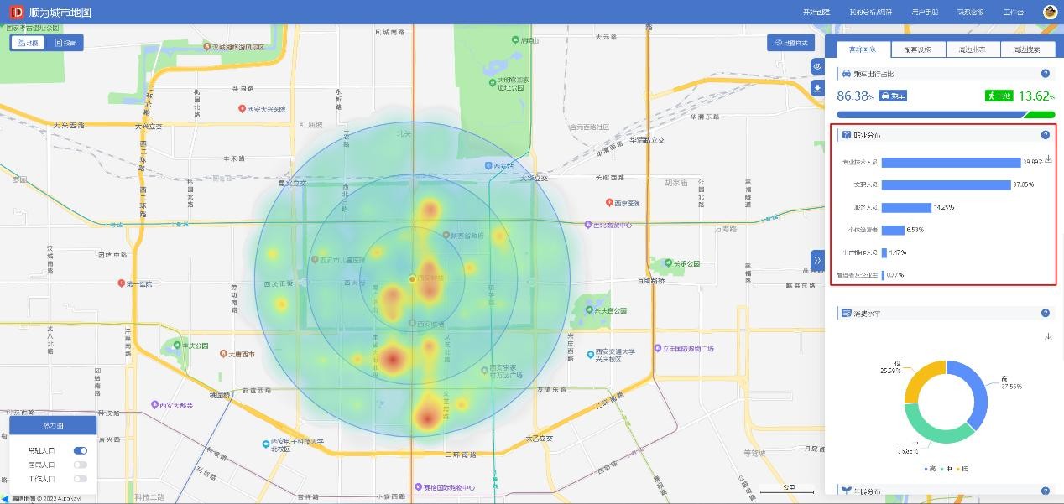Click the download icon on the map edge
Viewport: 1064px width, 504px height.
point(817,88)
